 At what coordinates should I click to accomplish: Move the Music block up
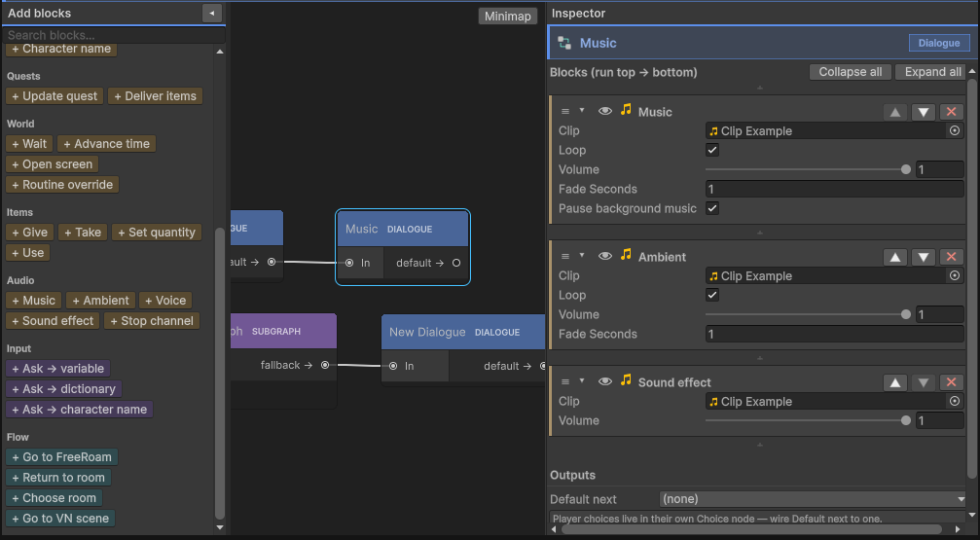click(x=895, y=112)
